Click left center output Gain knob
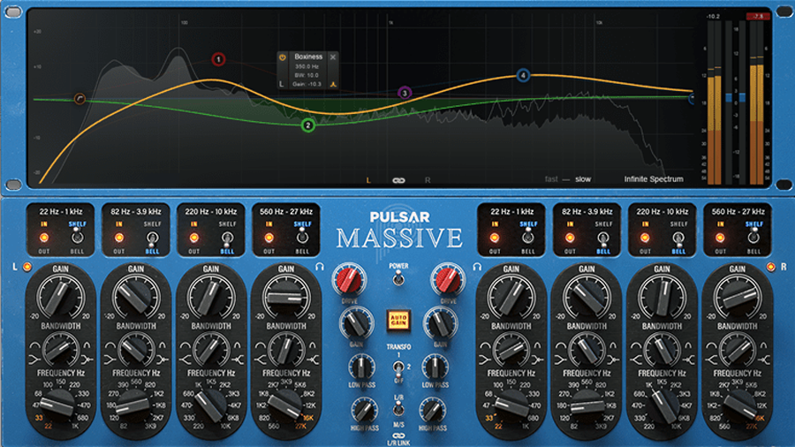 (356, 324)
